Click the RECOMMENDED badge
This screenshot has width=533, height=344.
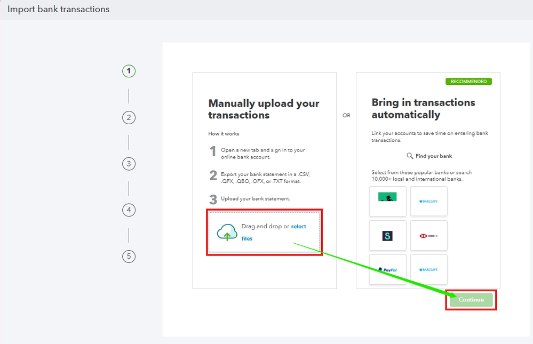tap(468, 82)
